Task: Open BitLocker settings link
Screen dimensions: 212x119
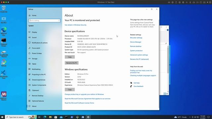Action: click(136, 38)
